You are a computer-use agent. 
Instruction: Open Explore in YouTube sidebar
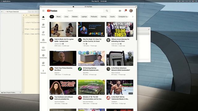tap(43, 25)
